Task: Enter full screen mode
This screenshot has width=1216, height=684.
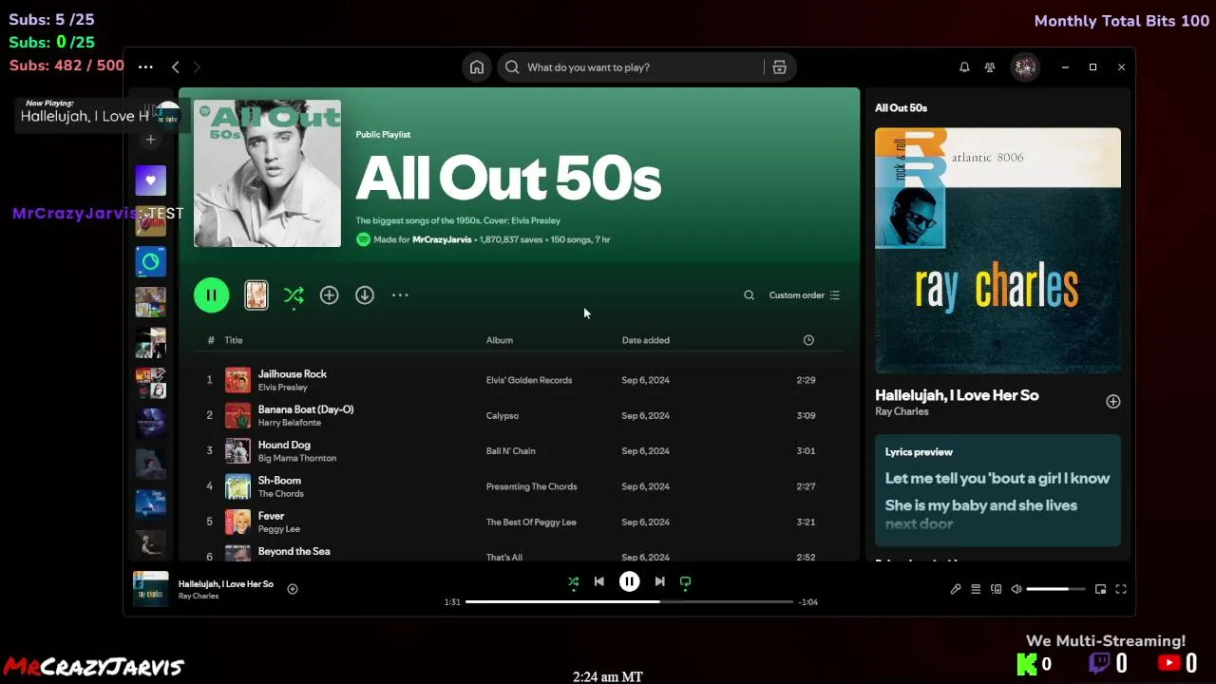Action: [1121, 589]
